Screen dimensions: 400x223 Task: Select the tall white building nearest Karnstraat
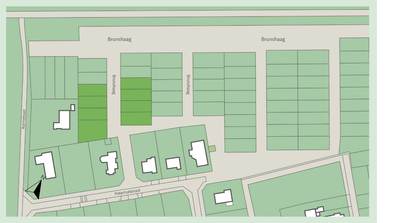click(x=46, y=165)
